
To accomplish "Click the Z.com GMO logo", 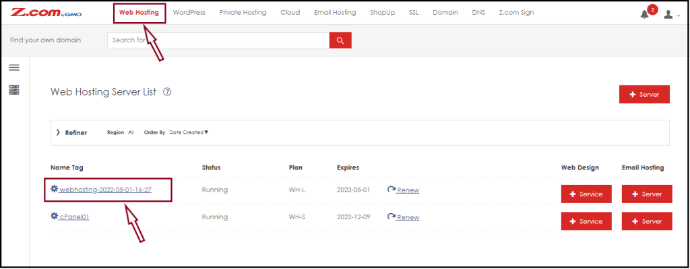I will click(x=44, y=13).
